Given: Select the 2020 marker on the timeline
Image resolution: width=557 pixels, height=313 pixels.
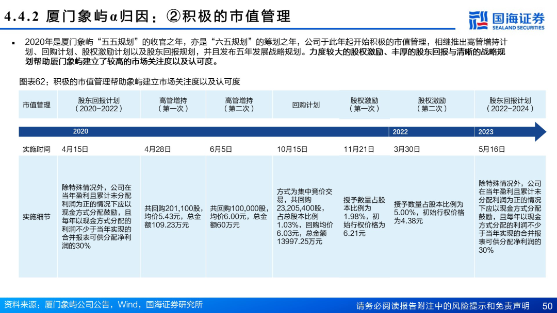Looking at the screenshot, I should tap(80, 132).
